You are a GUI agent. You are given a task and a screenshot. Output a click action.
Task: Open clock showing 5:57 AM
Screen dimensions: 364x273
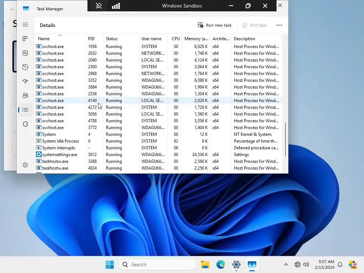click(325, 264)
